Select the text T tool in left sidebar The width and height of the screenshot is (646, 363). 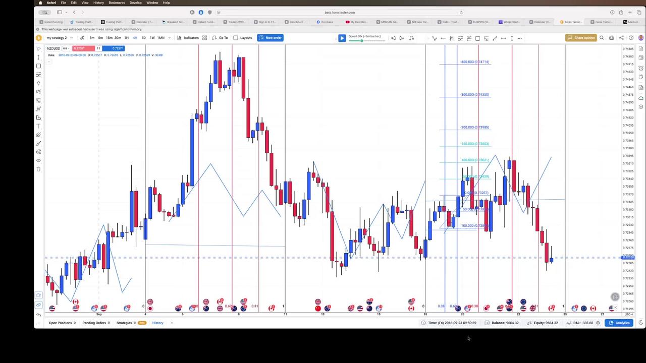click(38, 126)
